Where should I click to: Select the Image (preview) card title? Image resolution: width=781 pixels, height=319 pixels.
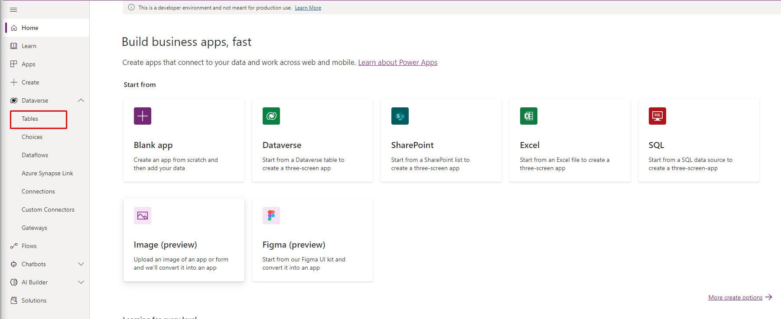(165, 245)
